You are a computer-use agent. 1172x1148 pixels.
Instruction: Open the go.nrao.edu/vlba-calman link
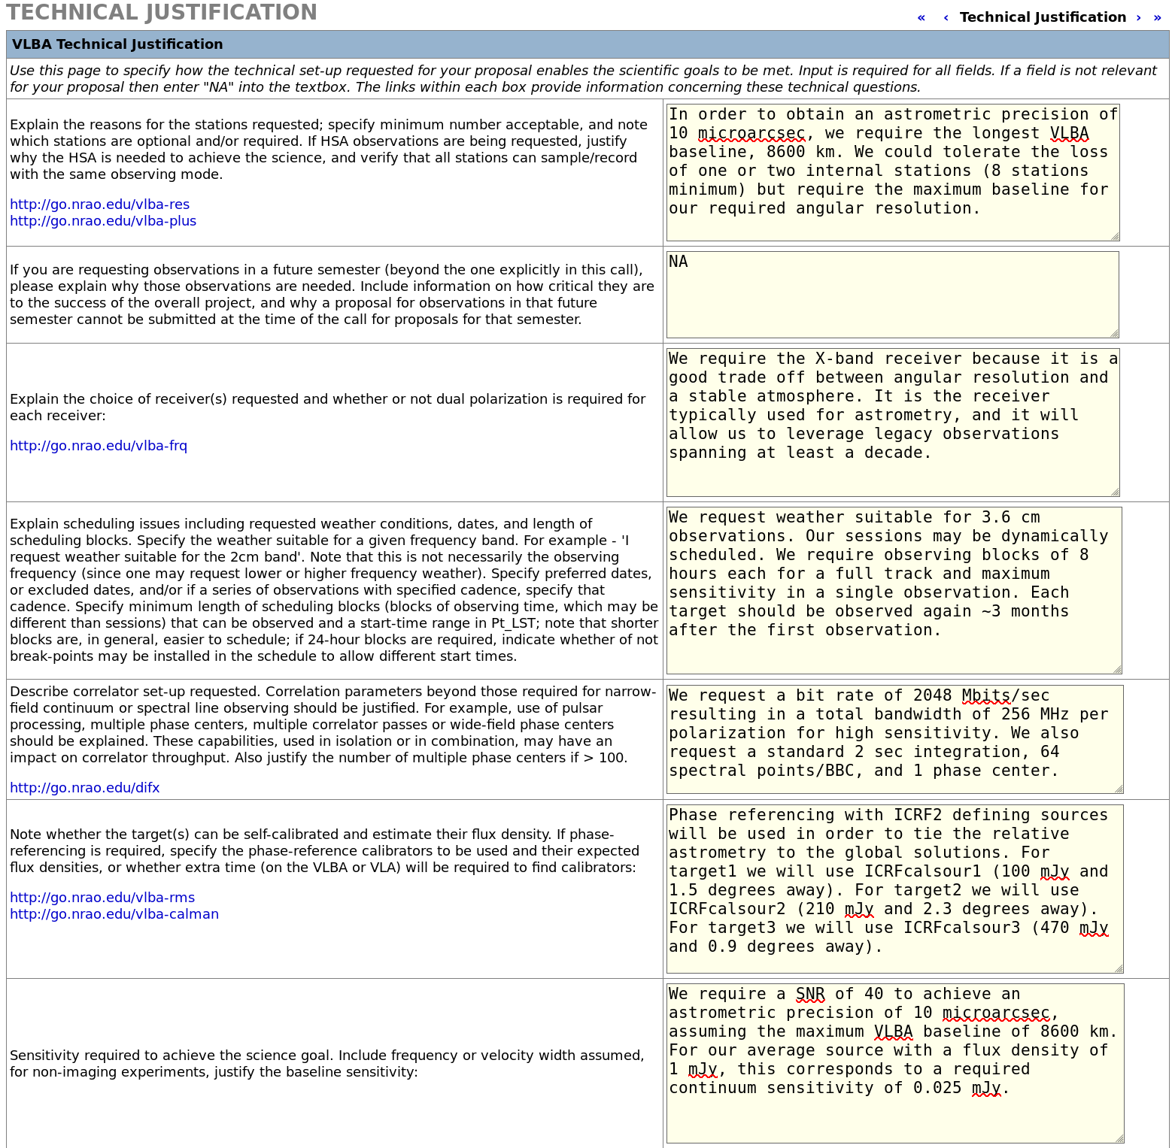point(114,913)
